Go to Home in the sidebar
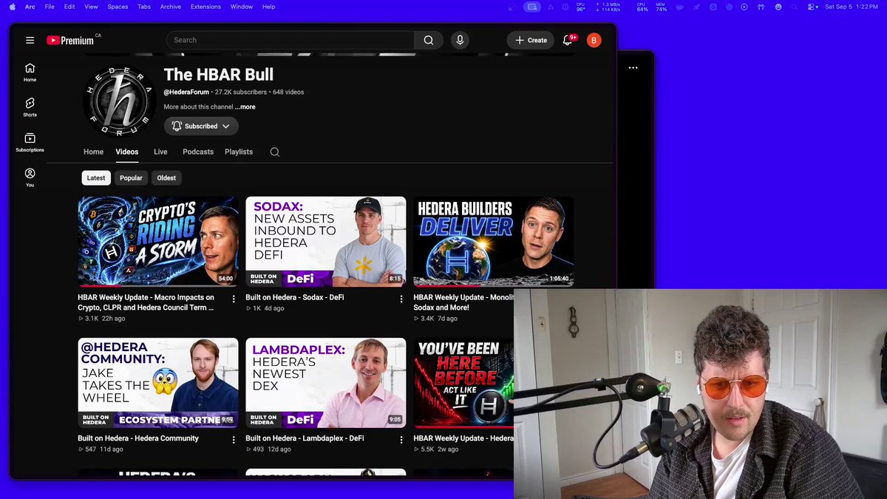 30,72
